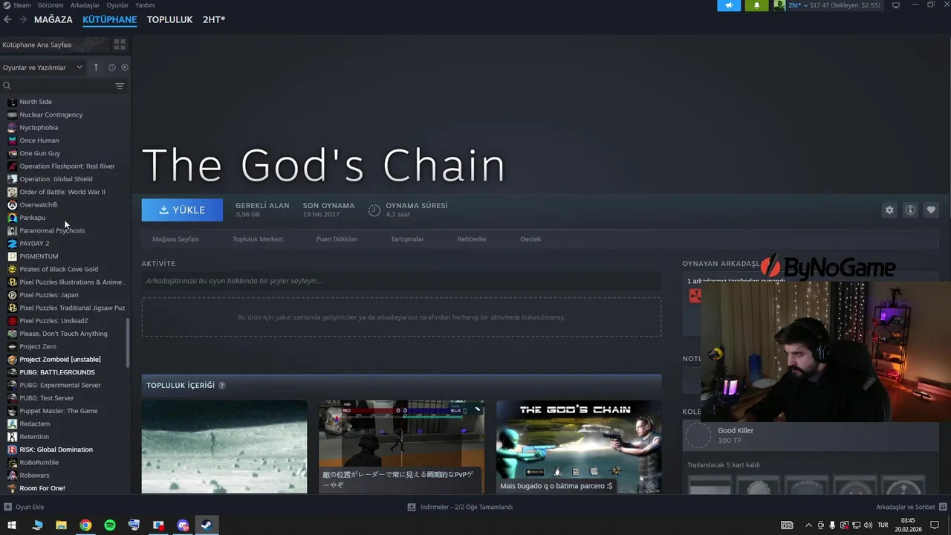Toggle the ready-to-play filter icon
This screenshot has width=951, height=535.
click(x=125, y=68)
